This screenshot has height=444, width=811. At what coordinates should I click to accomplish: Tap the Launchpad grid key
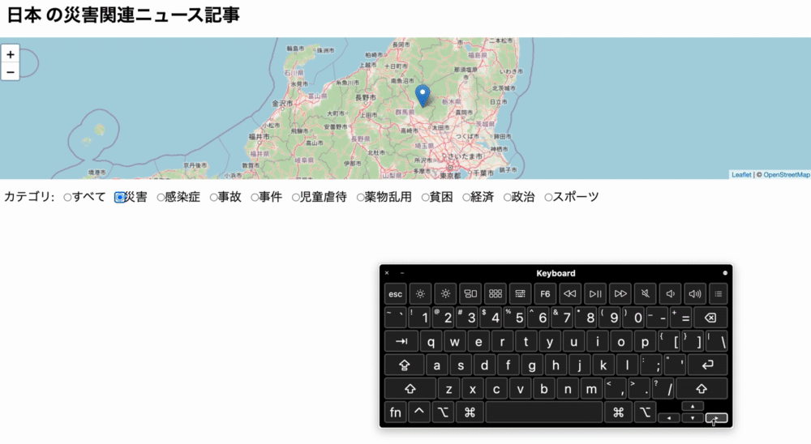(x=495, y=293)
